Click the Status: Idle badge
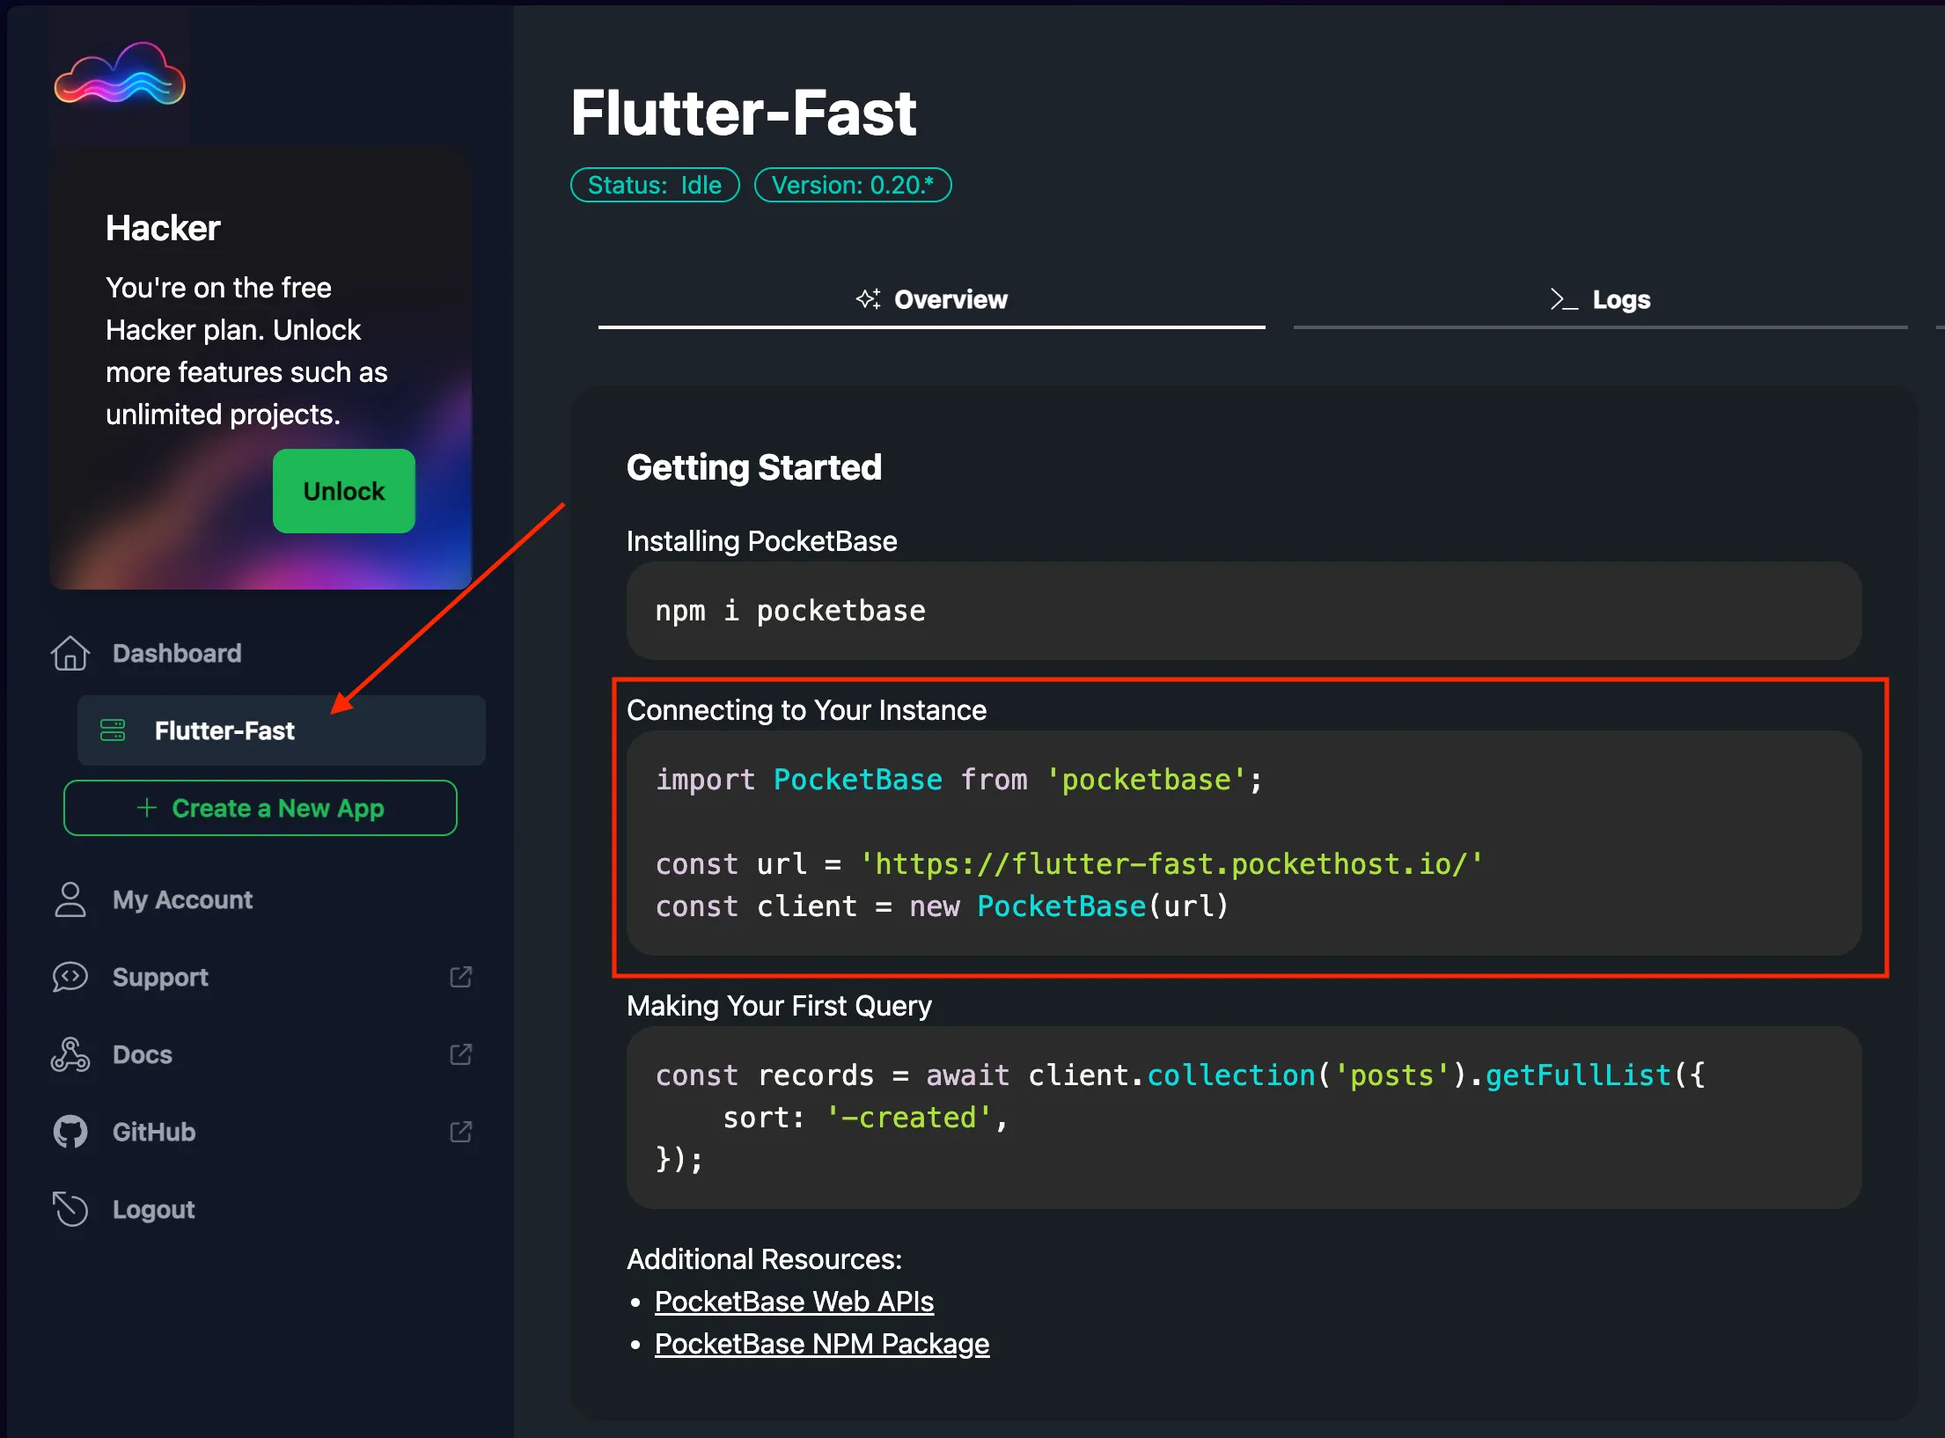 [655, 185]
